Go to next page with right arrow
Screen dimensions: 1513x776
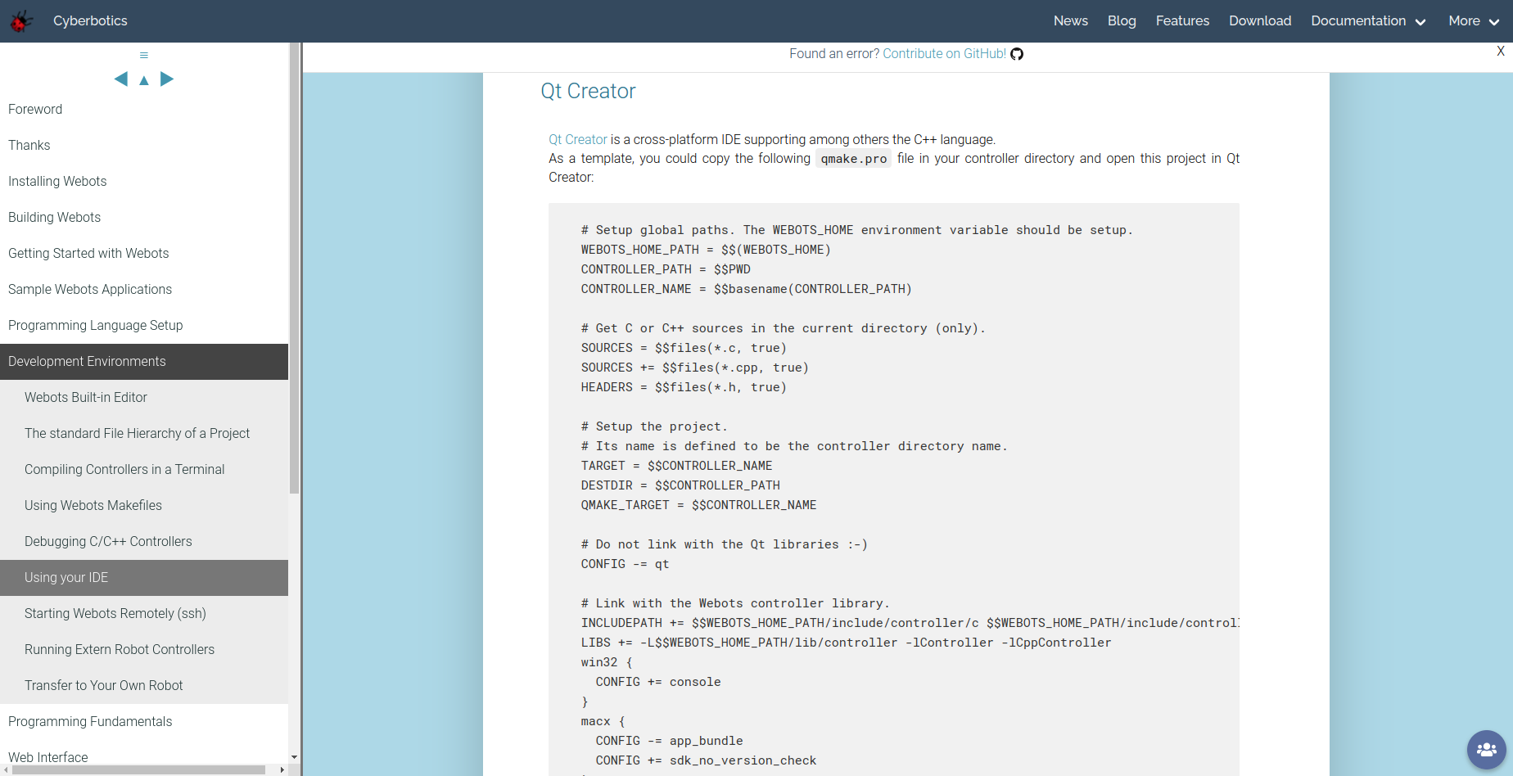click(x=167, y=79)
